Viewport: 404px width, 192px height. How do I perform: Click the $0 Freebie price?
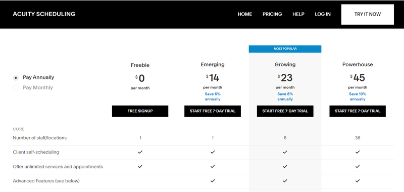tap(140, 78)
